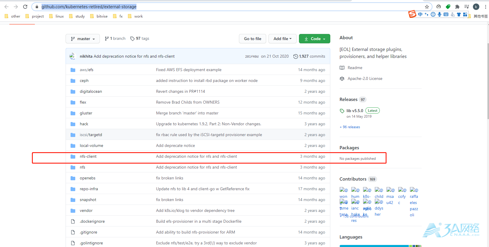Click the branch icon next to 1 branch

point(107,39)
